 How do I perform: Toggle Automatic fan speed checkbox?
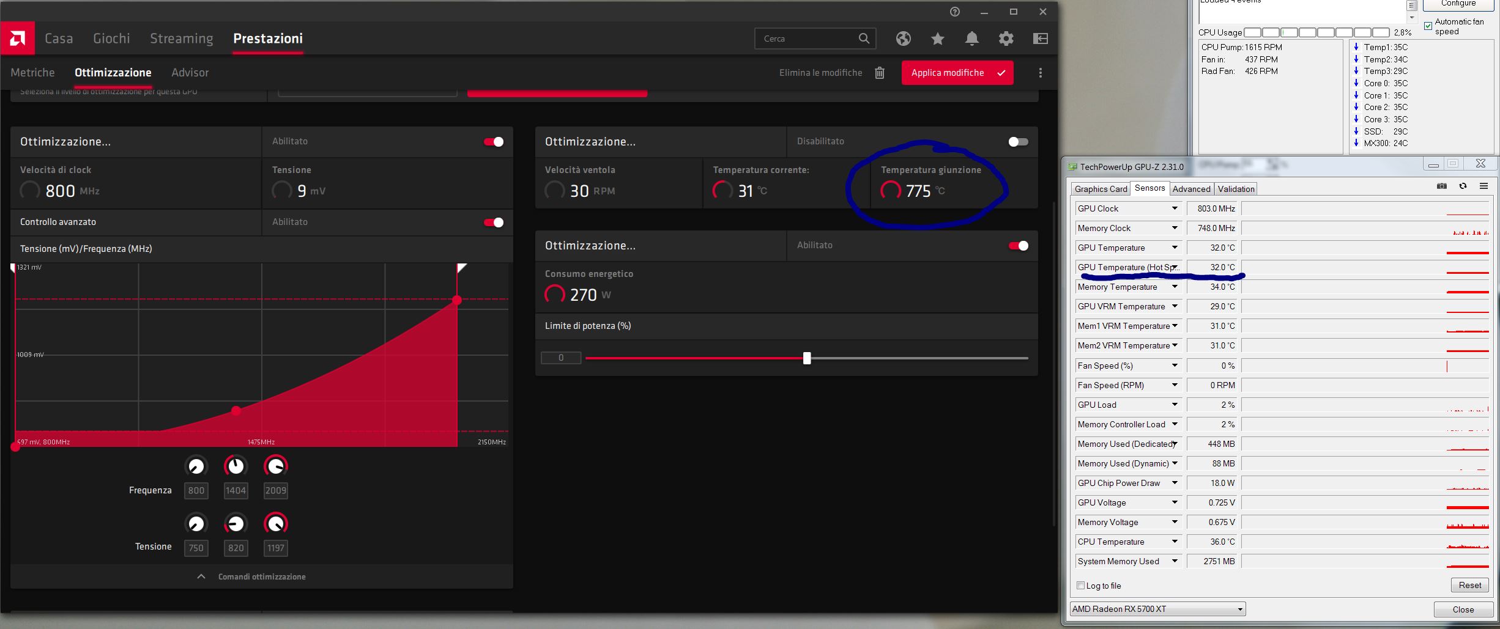[1428, 26]
